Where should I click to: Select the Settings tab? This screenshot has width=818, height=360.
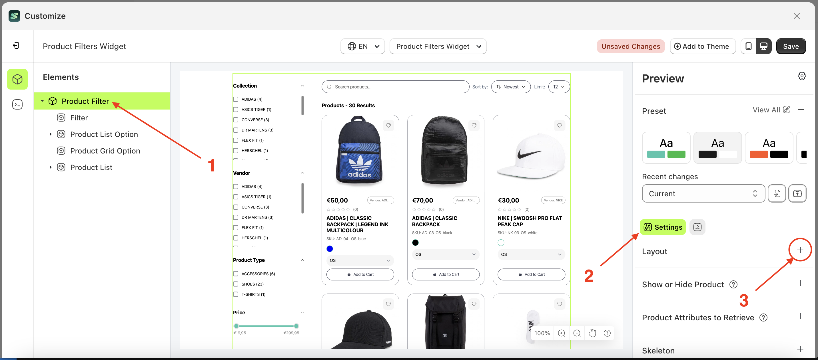tap(663, 227)
